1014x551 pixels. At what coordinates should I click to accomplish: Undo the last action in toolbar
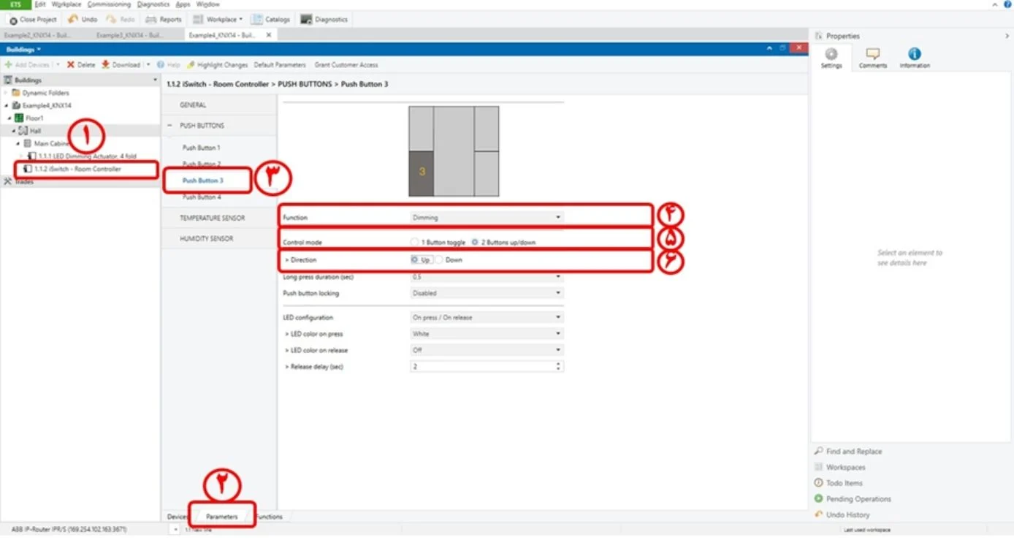pos(83,20)
